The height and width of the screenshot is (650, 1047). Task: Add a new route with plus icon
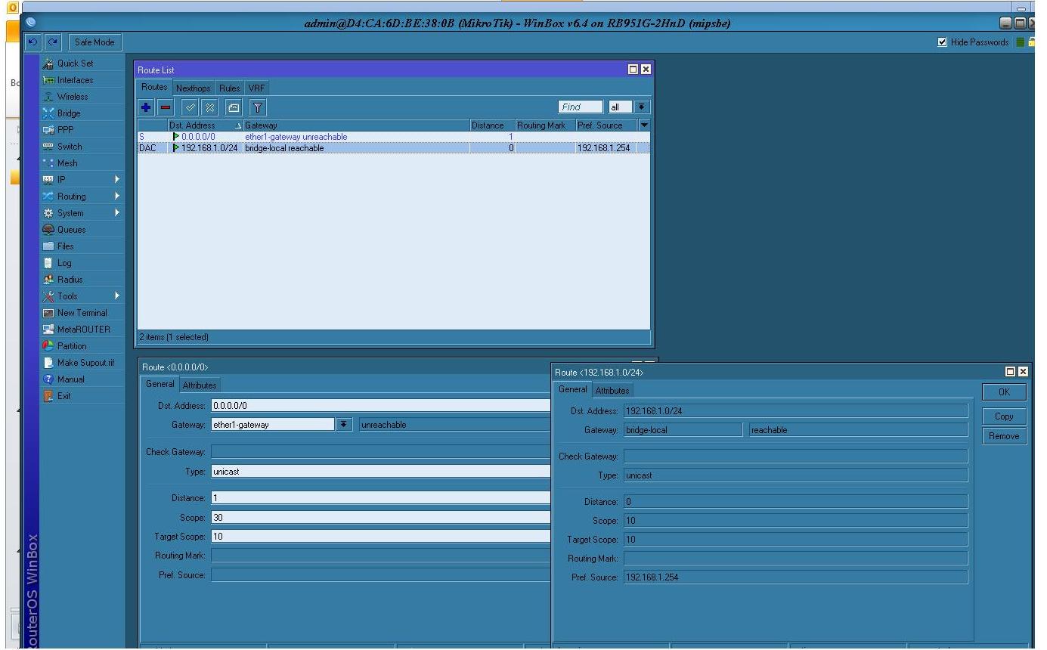[147, 108]
